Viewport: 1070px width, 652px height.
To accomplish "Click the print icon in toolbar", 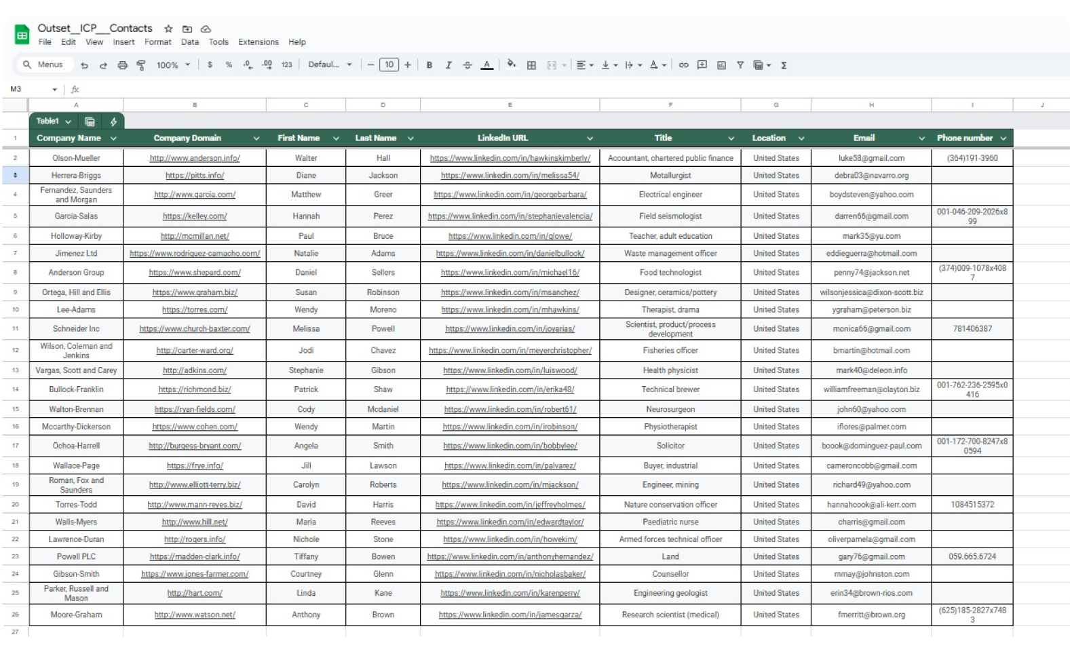I will [122, 65].
